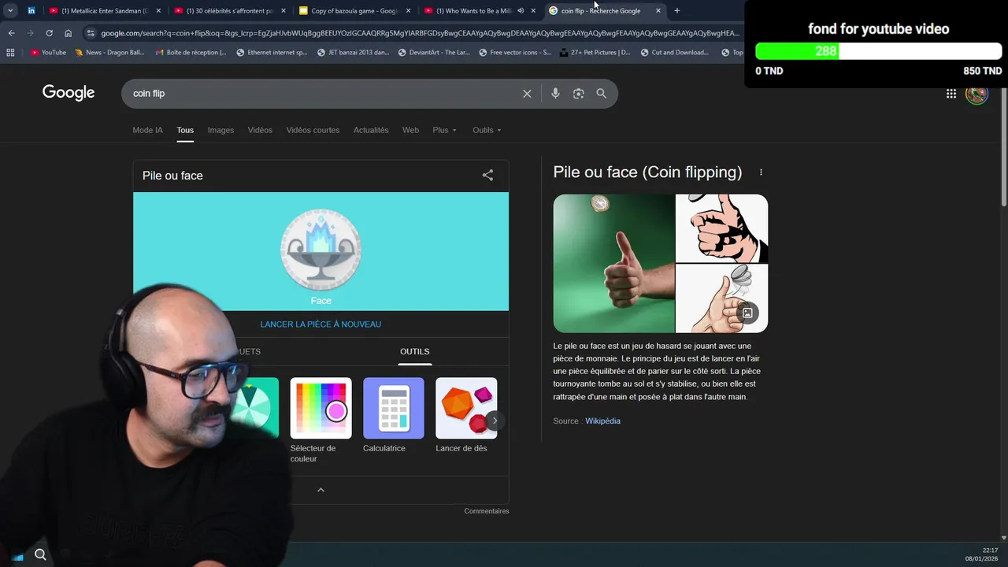This screenshot has height=567, width=1008.
Task: Click the Commentaires feedback link
Action: point(487,511)
